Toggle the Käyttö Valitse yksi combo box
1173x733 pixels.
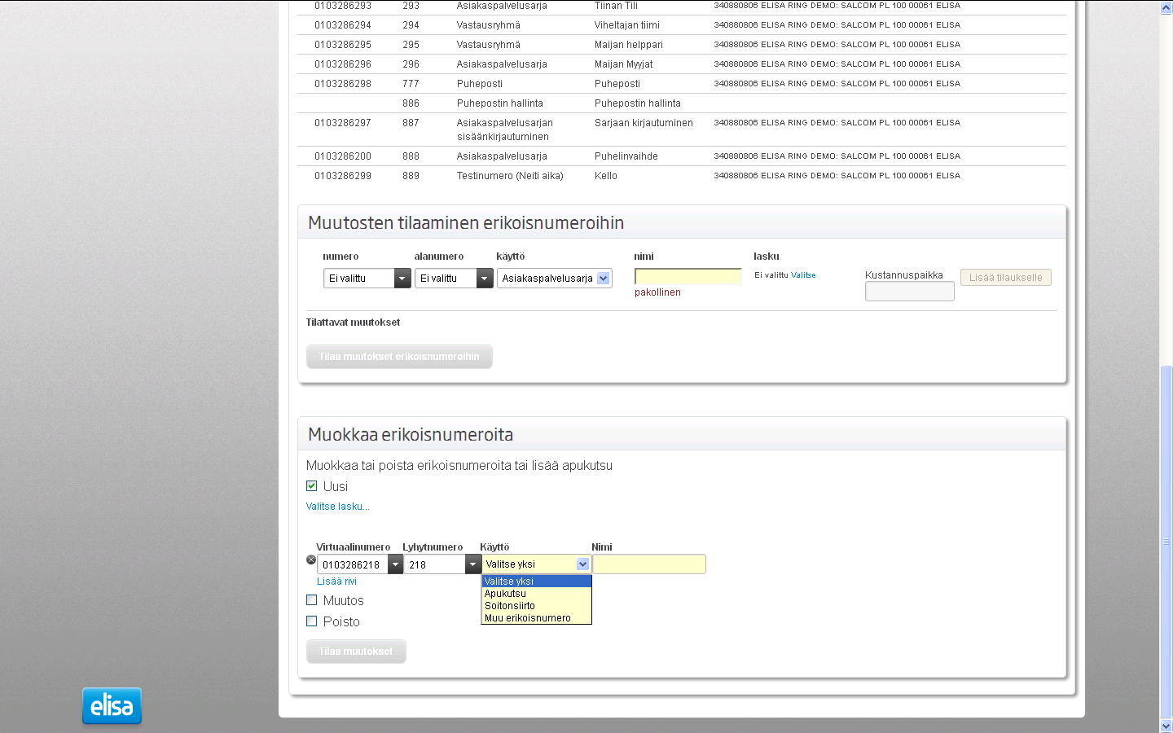pos(536,564)
